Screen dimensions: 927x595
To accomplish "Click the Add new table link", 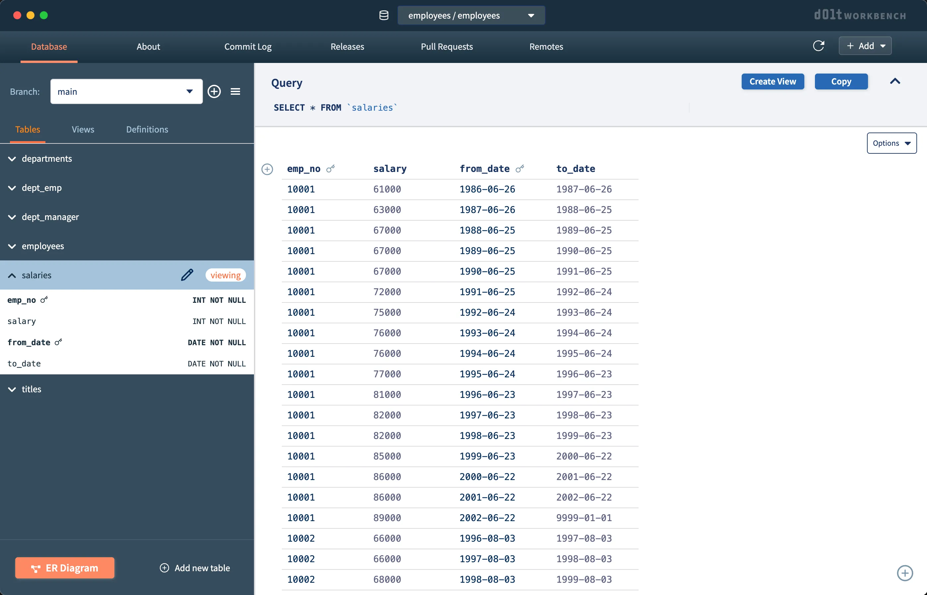I will tap(195, 568).
